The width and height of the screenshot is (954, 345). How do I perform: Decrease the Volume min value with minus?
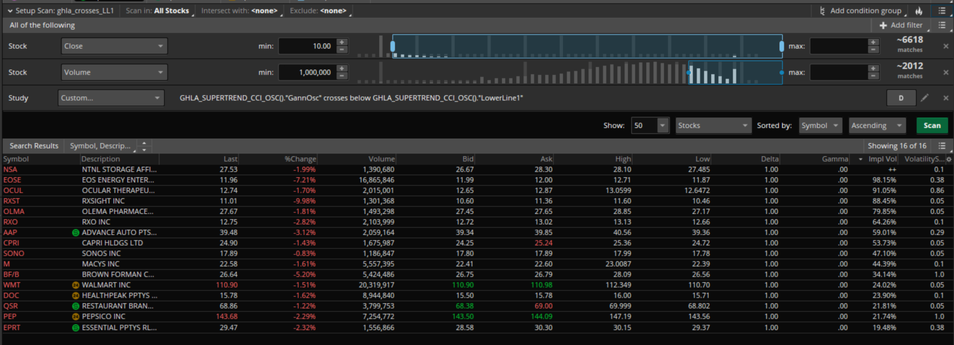pyautogui.click(x=342, y=76)
